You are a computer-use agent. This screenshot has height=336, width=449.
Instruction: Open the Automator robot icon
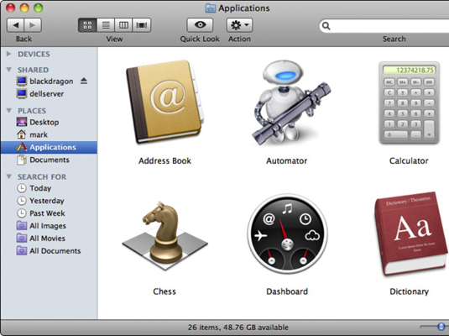click(290, 102)
